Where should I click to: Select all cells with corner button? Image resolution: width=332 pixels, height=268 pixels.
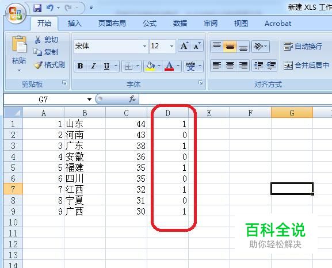tap(13, 113)
